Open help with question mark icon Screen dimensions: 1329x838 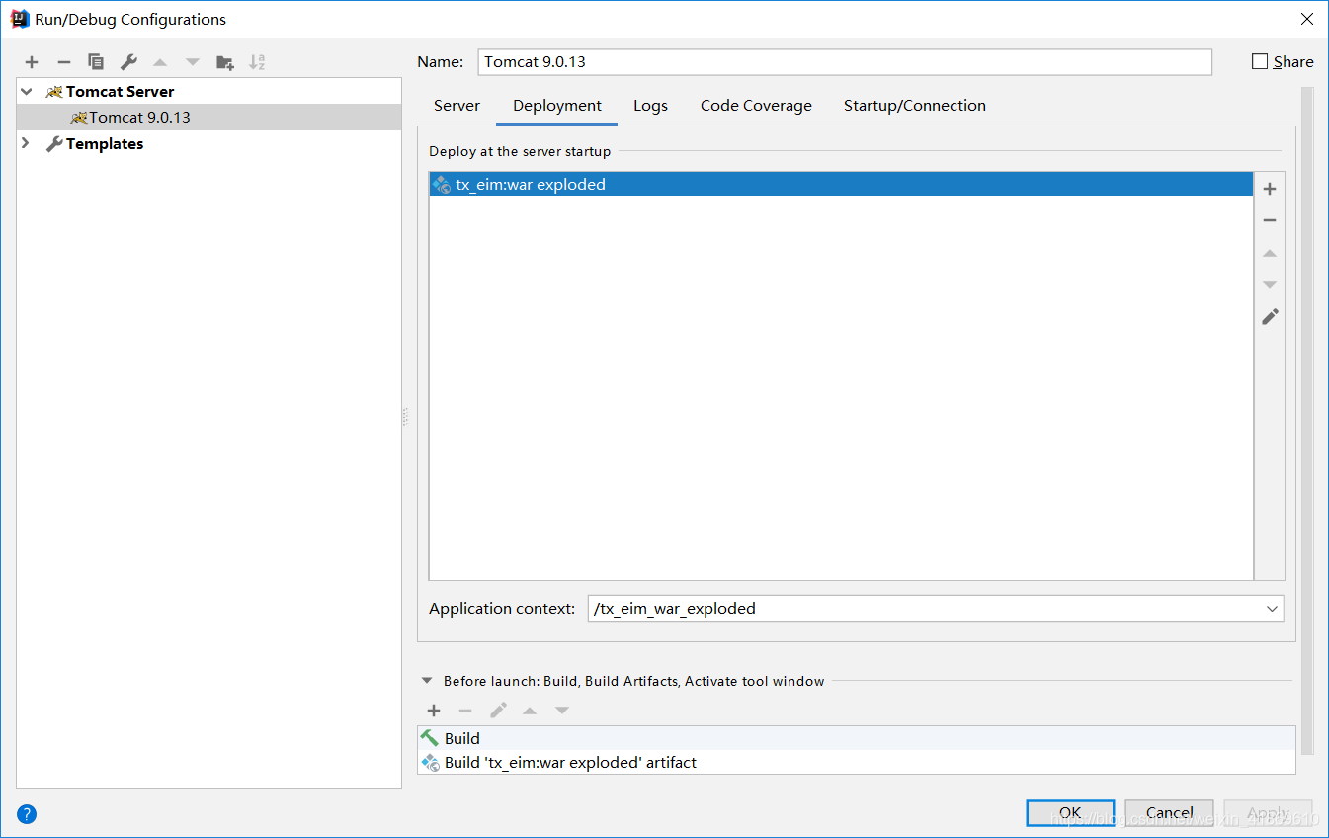pos(27,814)
